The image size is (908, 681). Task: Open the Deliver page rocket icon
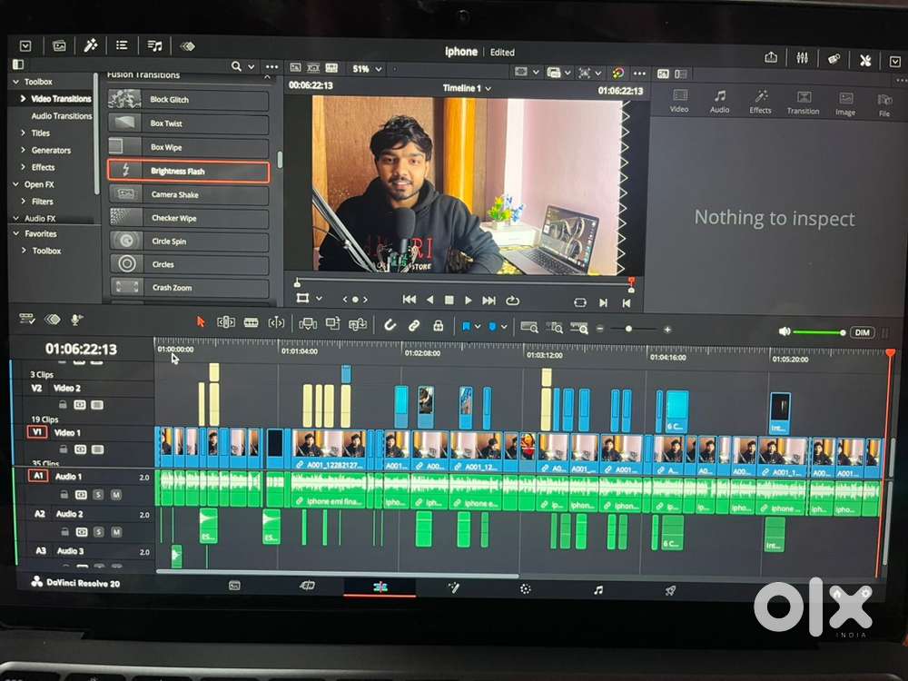point(670,589)
